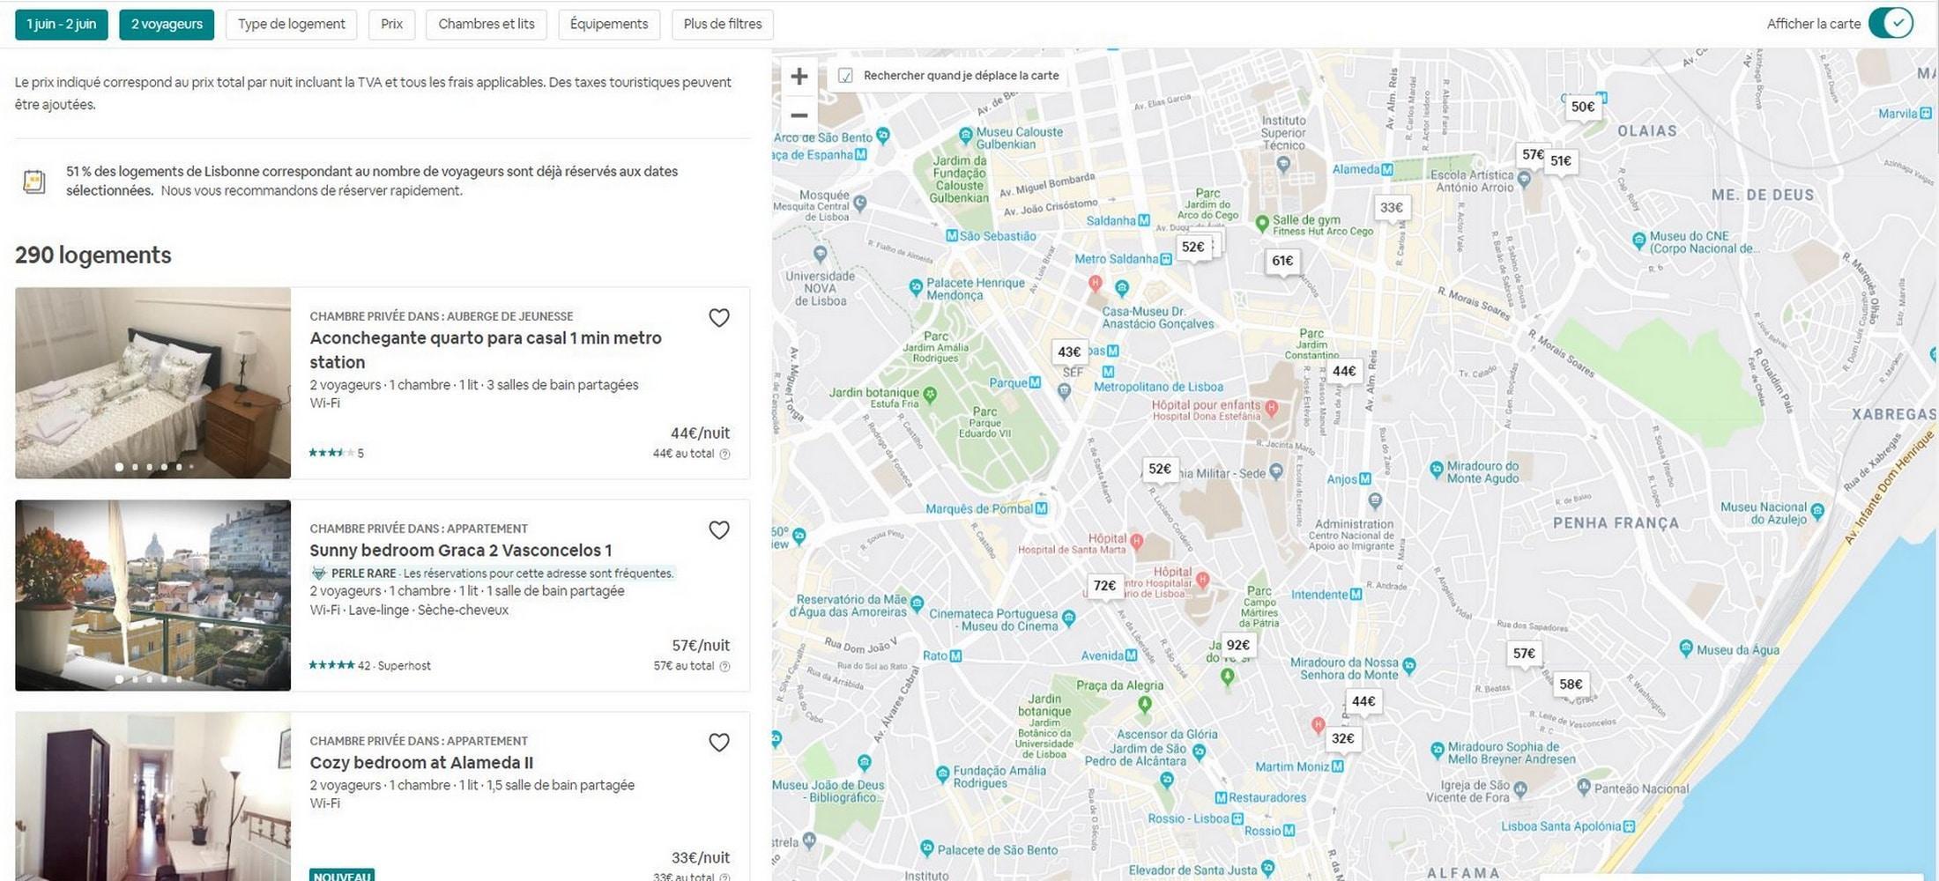Open Aconchegante quarto para casal listing title
Image resolution: width=1939 pixels, height=881 pixels.
point(486,350)
